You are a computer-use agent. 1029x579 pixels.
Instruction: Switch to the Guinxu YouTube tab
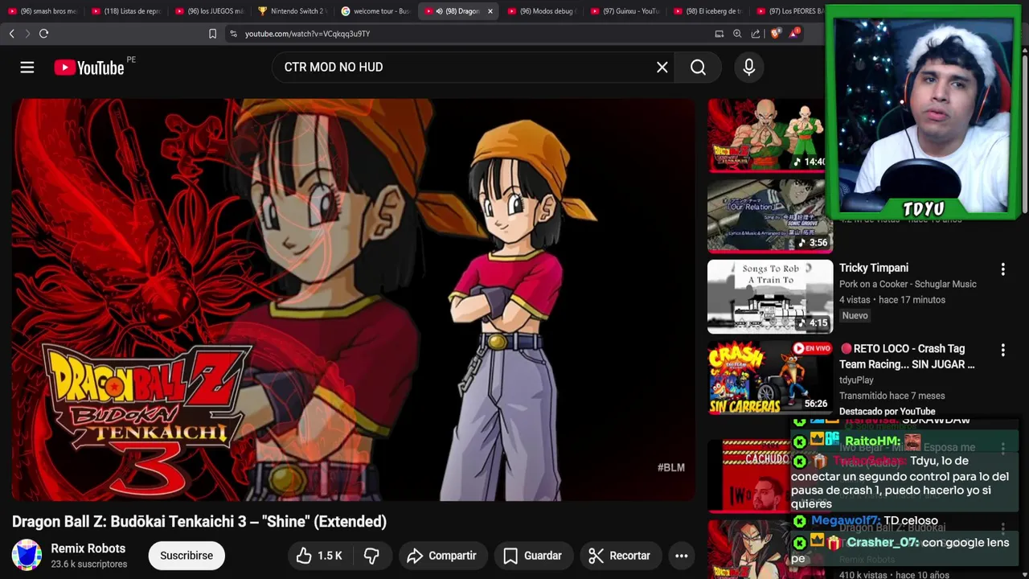click(626, 11)
